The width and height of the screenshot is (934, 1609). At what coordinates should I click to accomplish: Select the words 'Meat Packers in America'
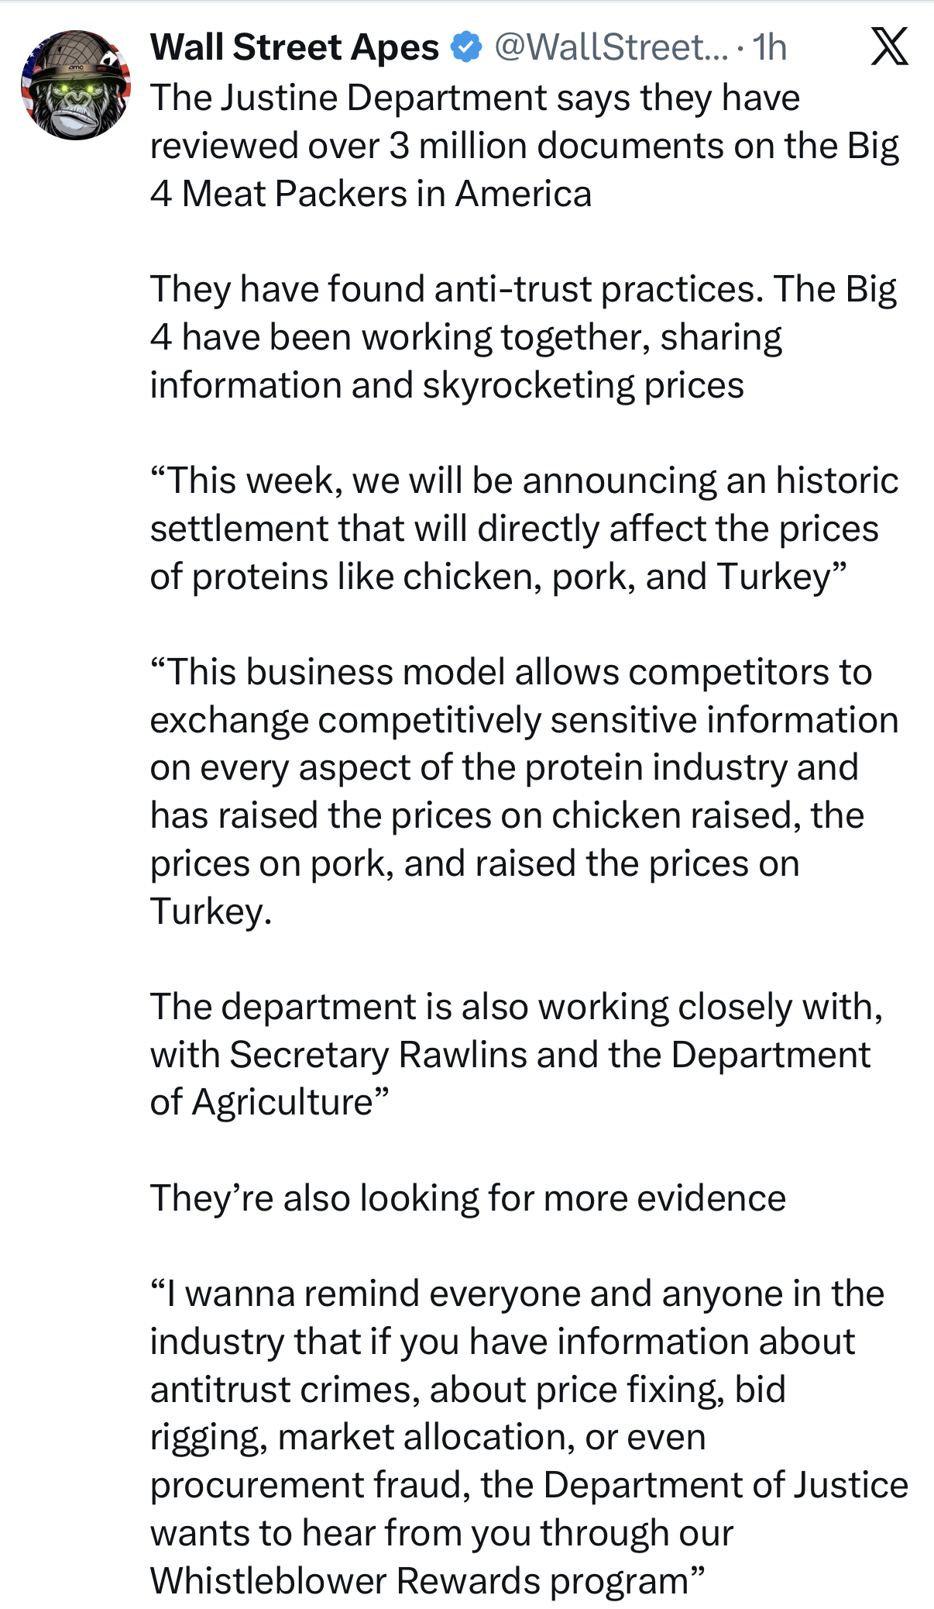(386, 194)
